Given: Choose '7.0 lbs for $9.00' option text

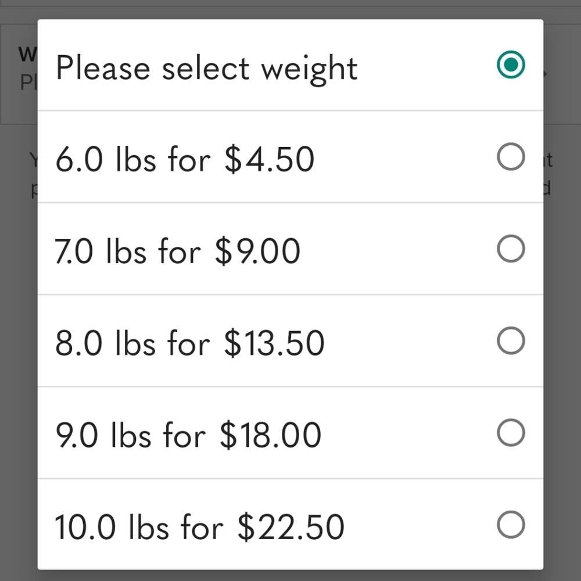Looking at the screenshot, I should point(177,251).
